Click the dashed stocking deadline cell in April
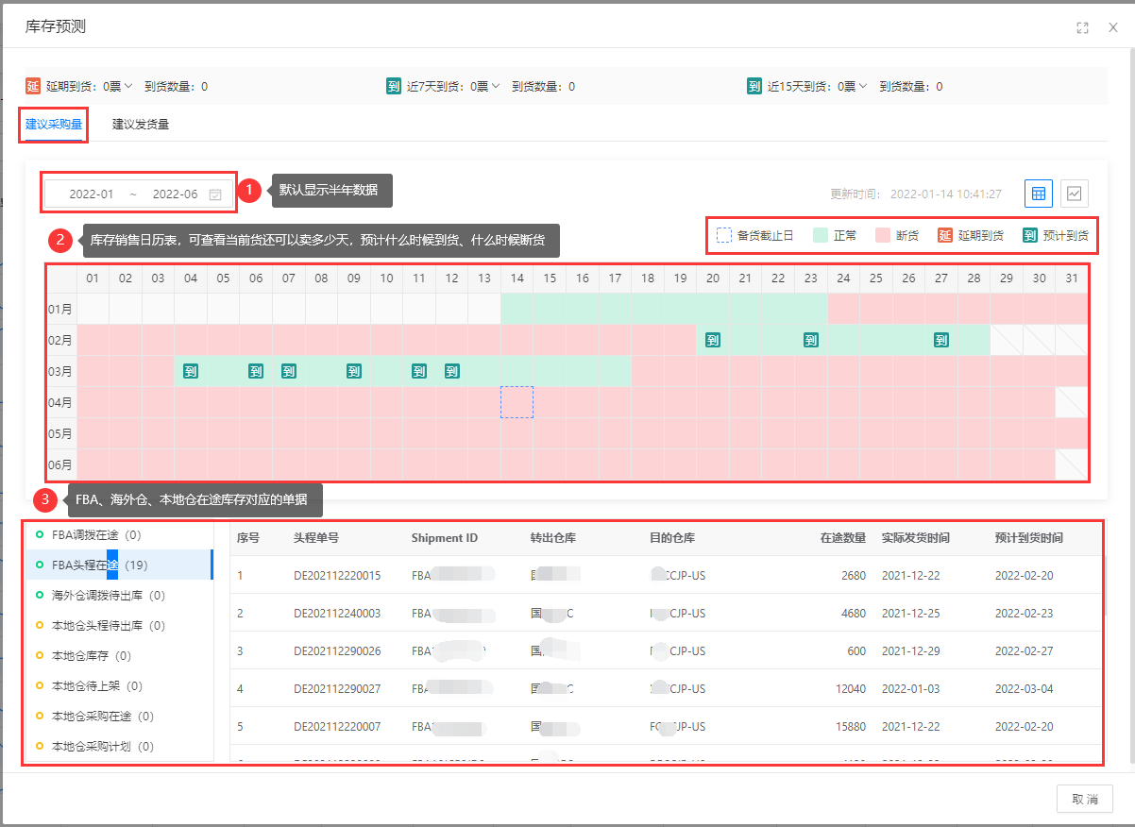This screenshot has width=1135, height=827. point(517,402)
